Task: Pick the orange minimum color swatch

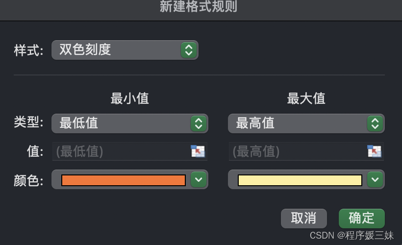Action: 123,180
